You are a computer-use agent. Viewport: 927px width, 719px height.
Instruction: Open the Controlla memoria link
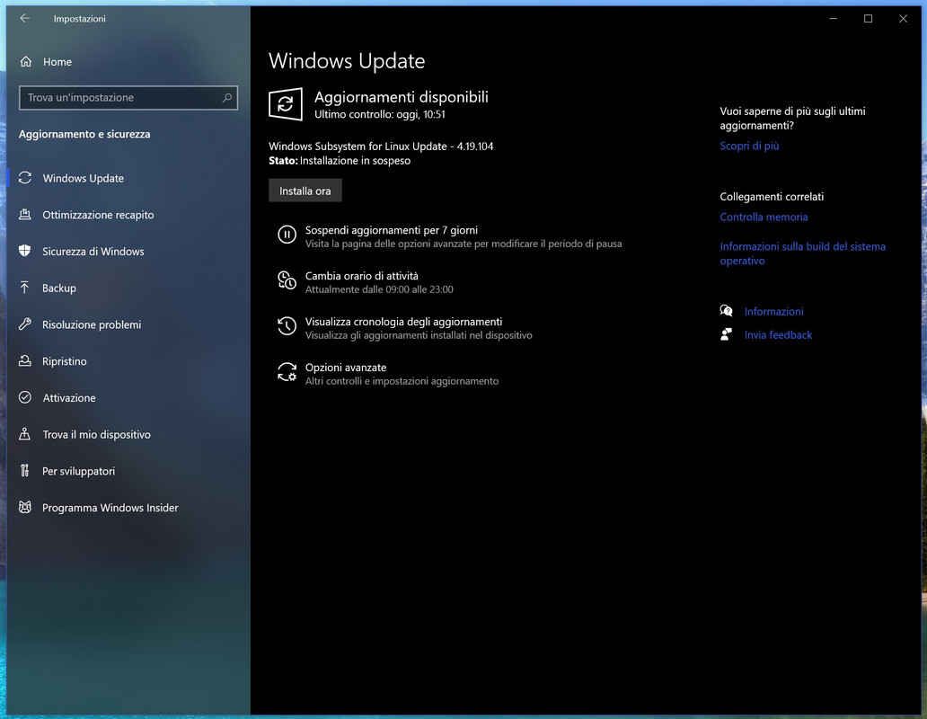[764, 217]
